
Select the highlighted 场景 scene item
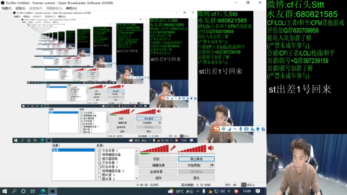click(73, 150)
